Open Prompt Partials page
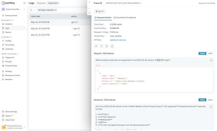The image size is (217, 131). (x=11, y=66)
